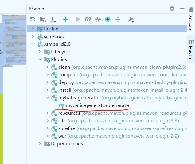This screenshot has height=164, width=195.
Task: Expand the Dependencies node
Action: coord(40,144)
